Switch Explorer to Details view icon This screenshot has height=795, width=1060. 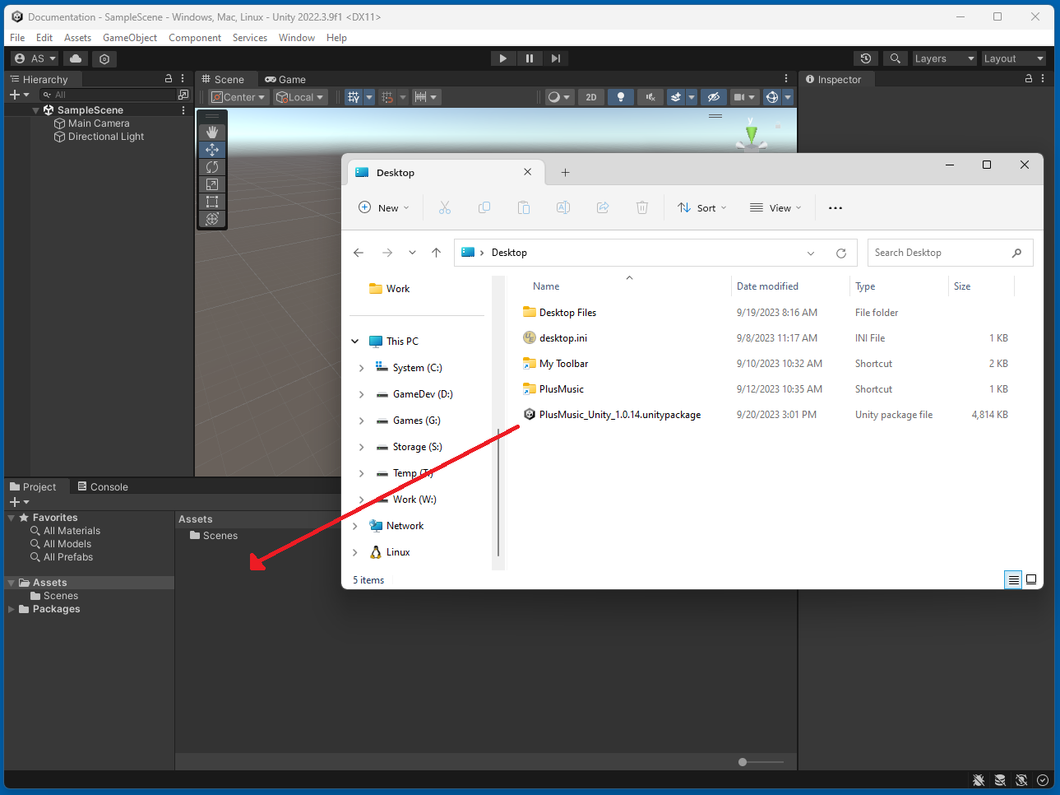(1014, 579)
